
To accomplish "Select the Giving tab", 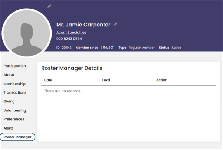I will coord(9,101).
